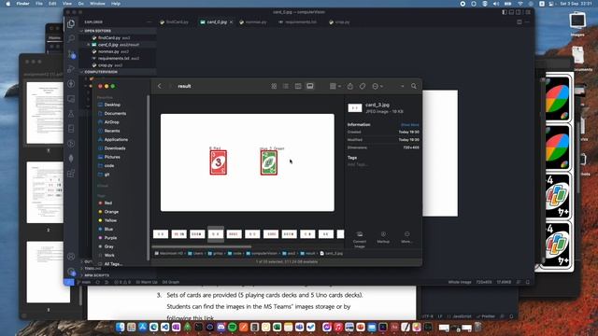Click Whole Image in VS Code status bar

coord(460,282)
